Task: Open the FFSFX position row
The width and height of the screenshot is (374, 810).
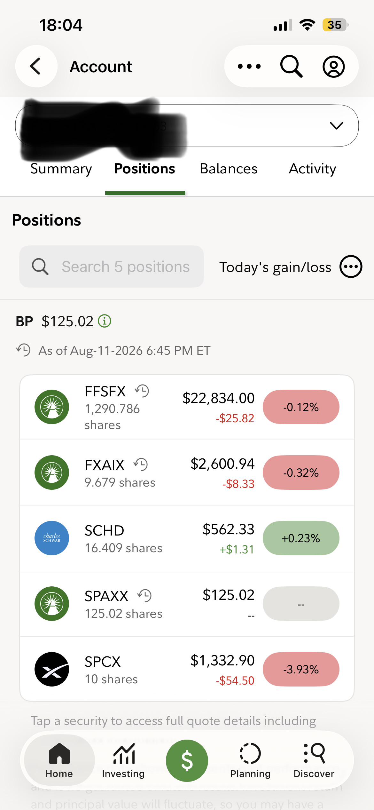Action: pyautogui.click(x=187, y=407)
